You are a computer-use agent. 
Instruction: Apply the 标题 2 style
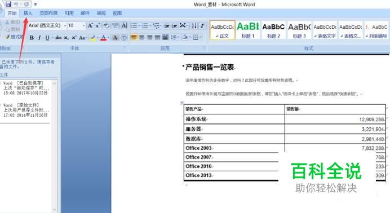coord(273,30)
